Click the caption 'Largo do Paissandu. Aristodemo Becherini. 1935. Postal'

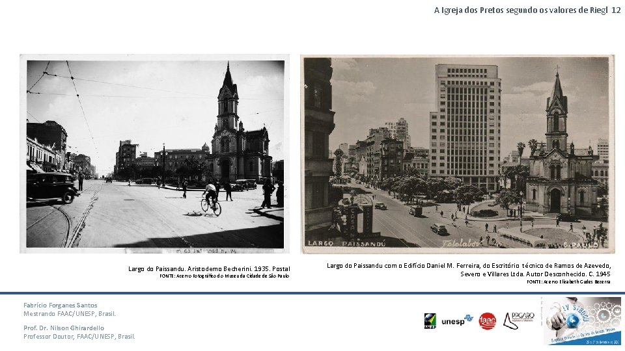[209, 269]
